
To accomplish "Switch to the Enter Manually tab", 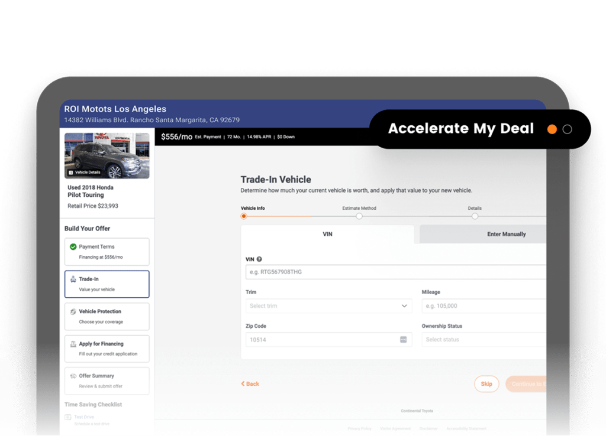I will (x=506, y=235).
